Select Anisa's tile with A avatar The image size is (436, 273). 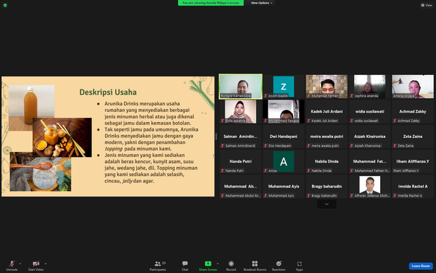(x=283, y=161)
